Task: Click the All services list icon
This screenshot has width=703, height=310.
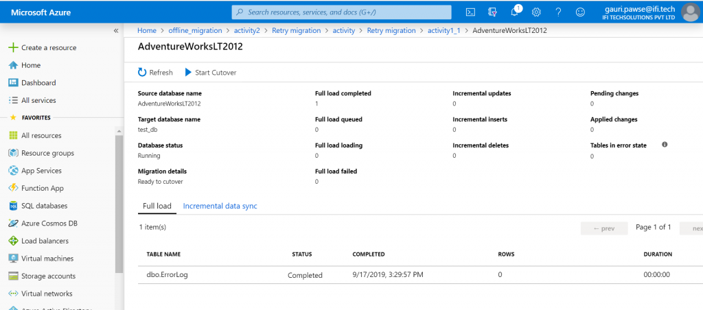Action: point(14,100)
